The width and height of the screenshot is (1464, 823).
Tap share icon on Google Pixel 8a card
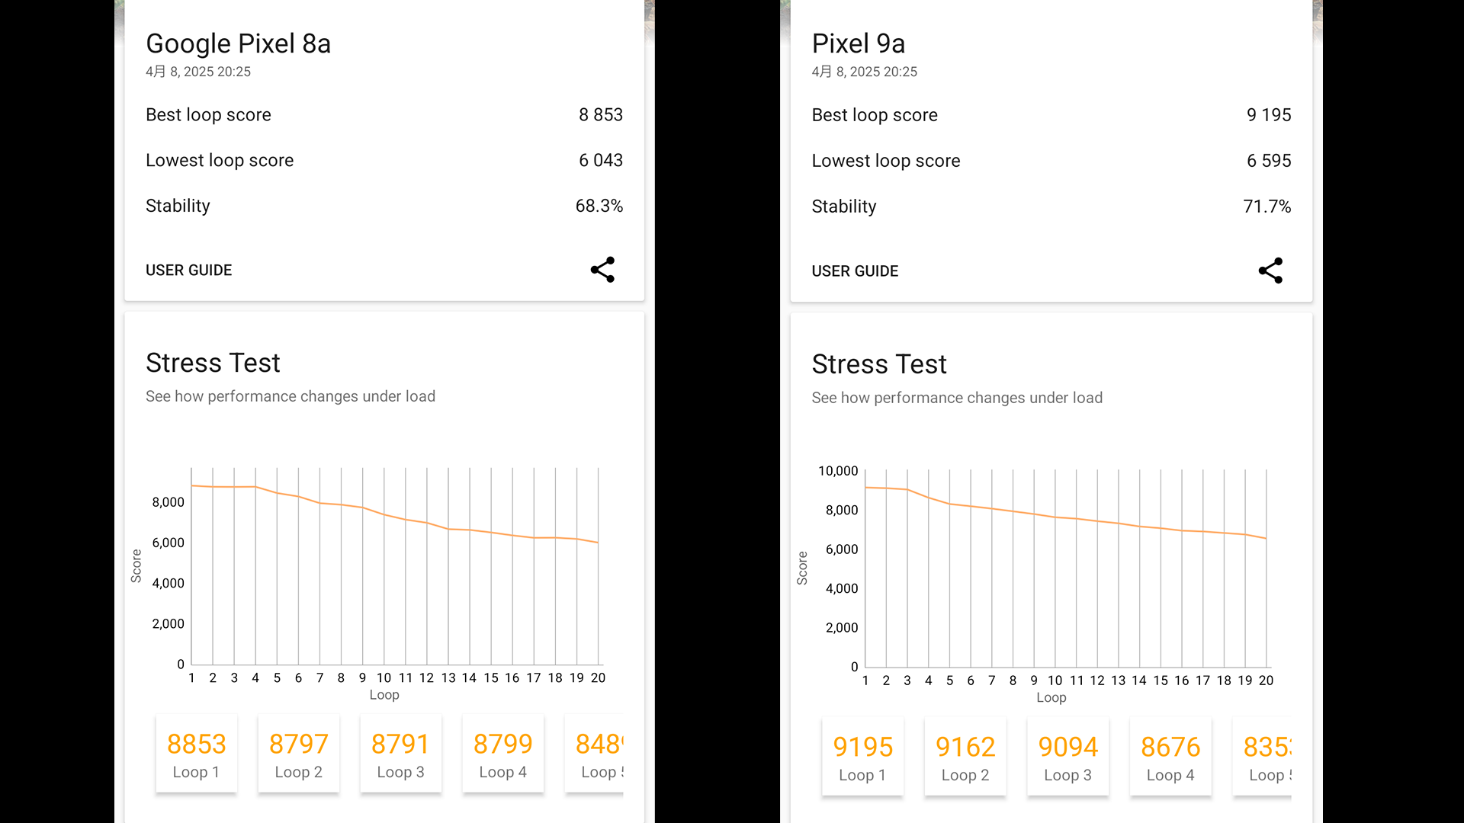602,270
